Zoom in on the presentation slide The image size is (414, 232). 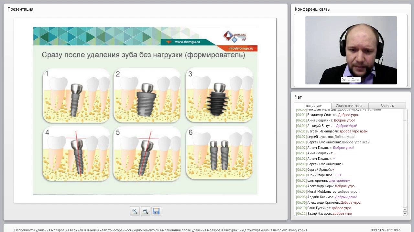135,211
